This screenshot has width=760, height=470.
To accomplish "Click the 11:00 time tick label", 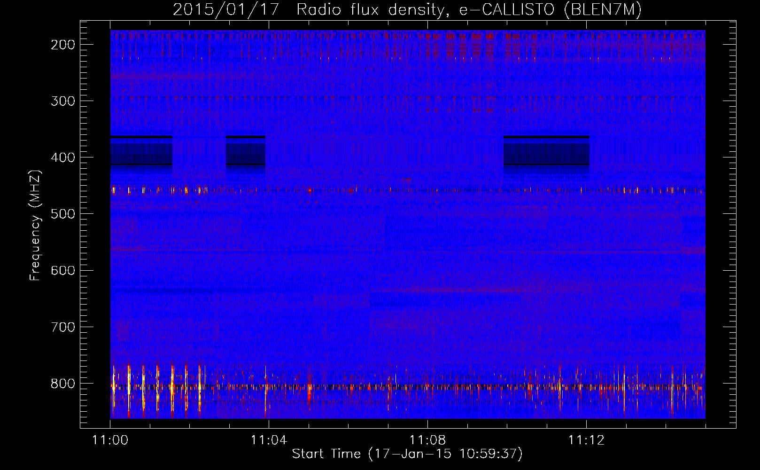I will [110, 440].
